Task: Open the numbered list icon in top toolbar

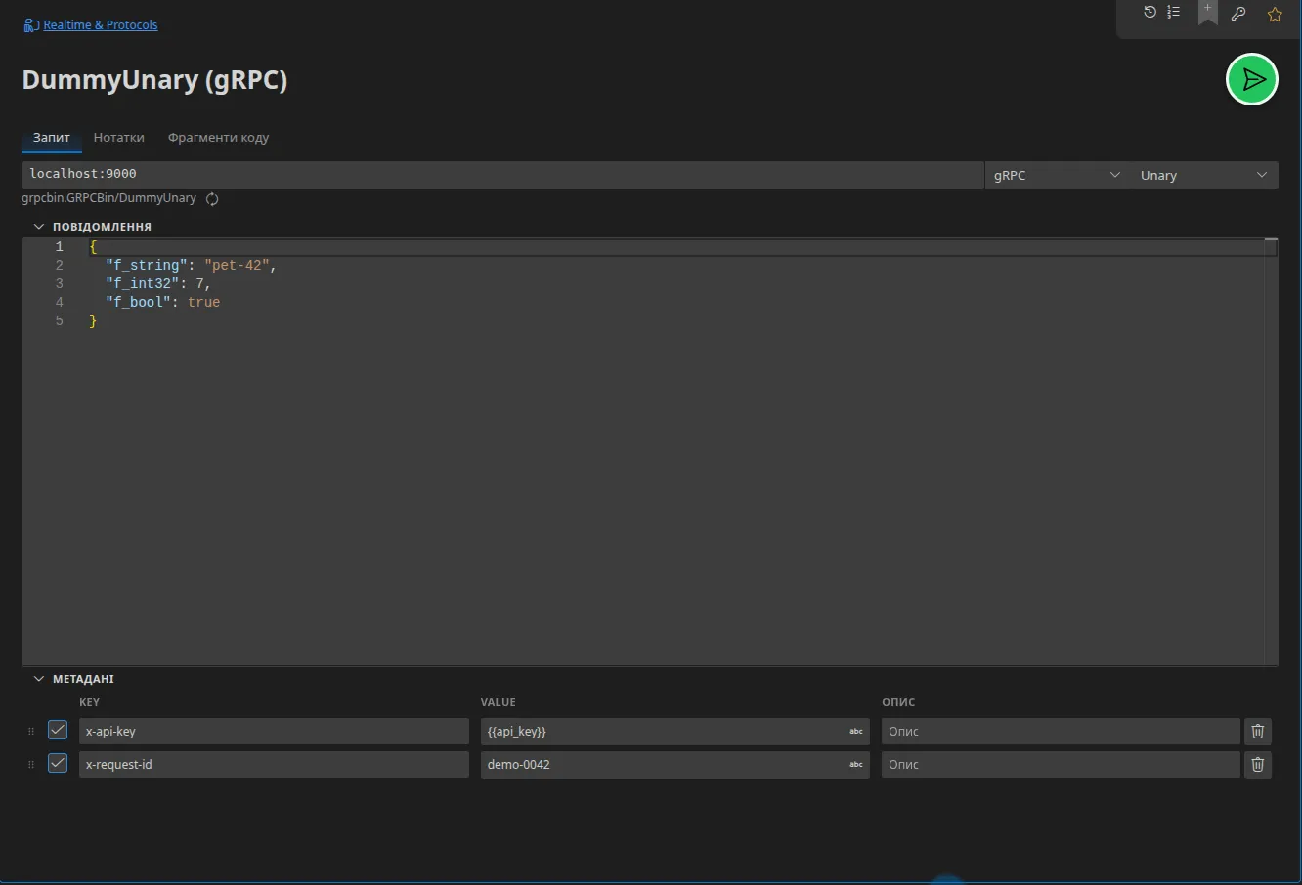Action: coord(1174,13)
